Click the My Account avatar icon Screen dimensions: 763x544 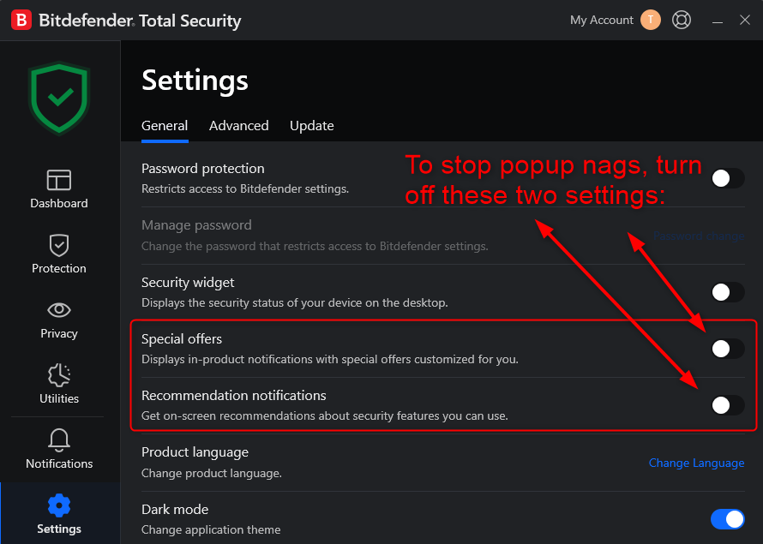pyautogui.click(x=651, y=20)
